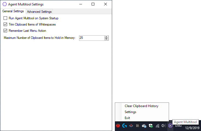Click the Maximum Number of Clipboard Items label
Image resolution: width=201 pixels, height=131 pixels.
click(x=40, y=38)
